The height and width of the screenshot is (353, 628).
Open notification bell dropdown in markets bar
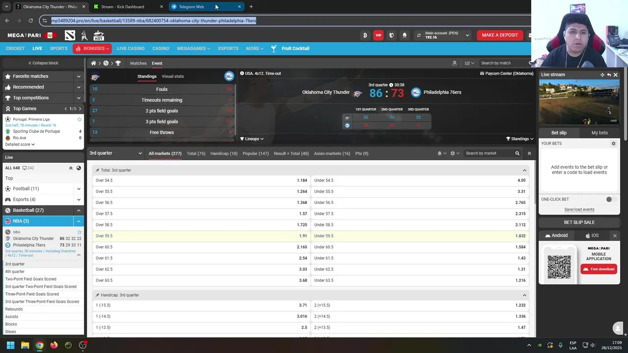point(442,153)
